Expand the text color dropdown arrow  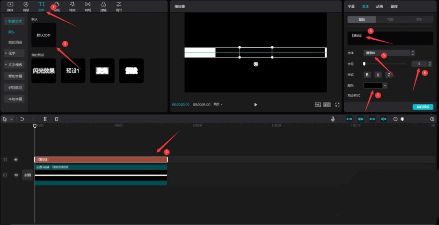[385, 86]
